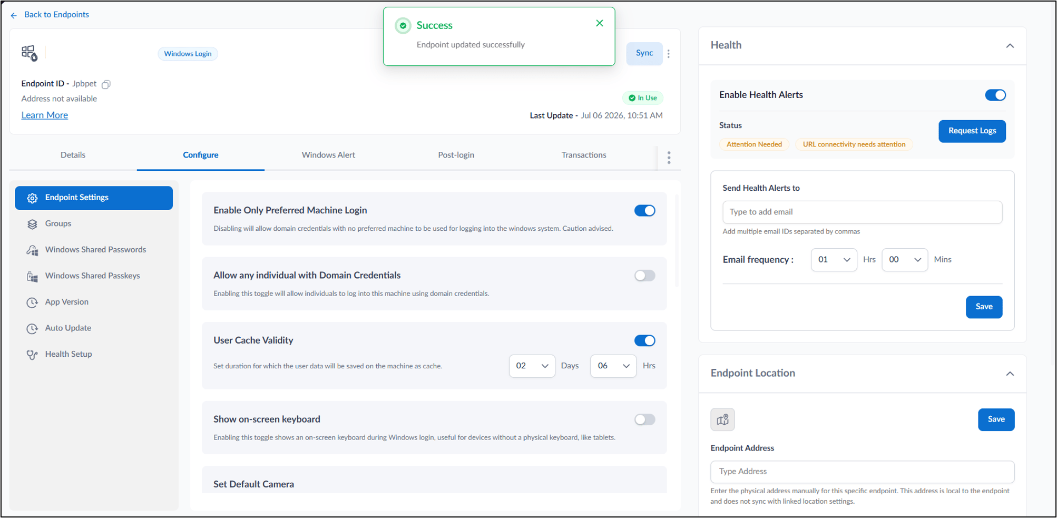Enable Allow any individual with Domain Credentials

pos(644,276)
